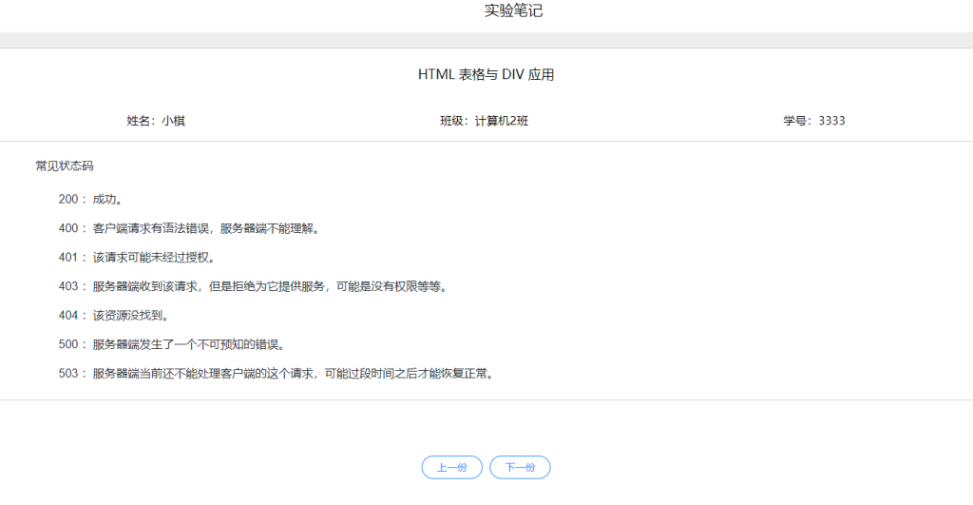Select the 常见状态码 section heading
This screenshot has width=973, height=505.
click(x=65, y=165)
